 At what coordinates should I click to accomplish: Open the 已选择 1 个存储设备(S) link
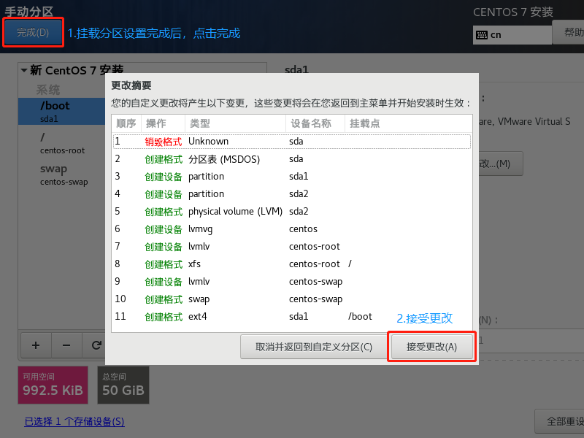74,421
